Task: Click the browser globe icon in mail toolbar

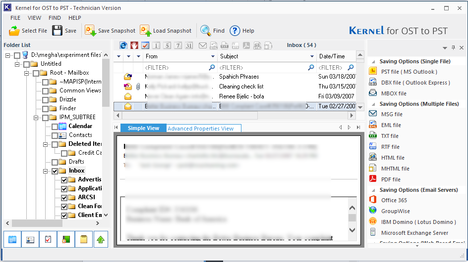Action: [x=123, y=45]
